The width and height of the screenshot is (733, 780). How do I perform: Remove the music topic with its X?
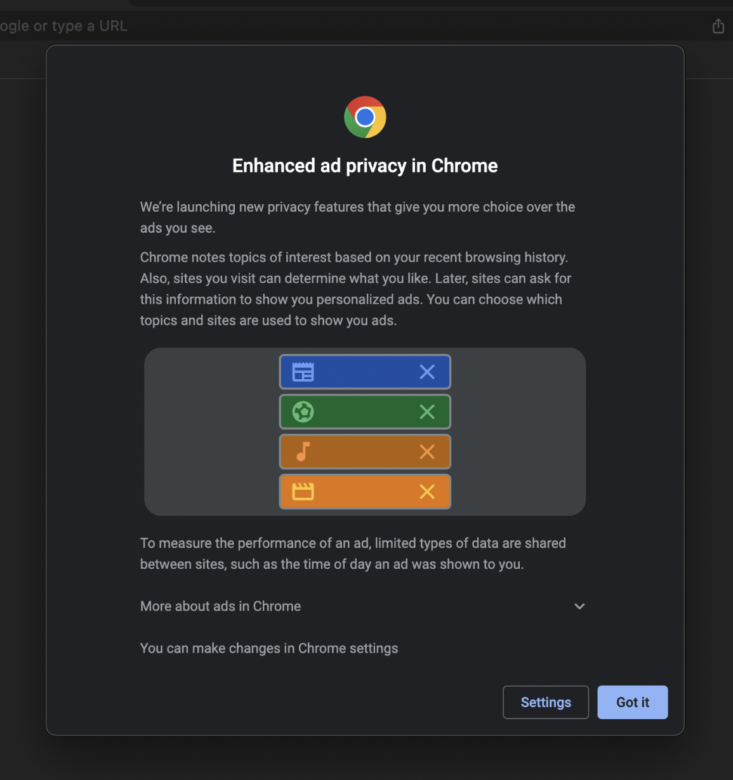(427, 452)
